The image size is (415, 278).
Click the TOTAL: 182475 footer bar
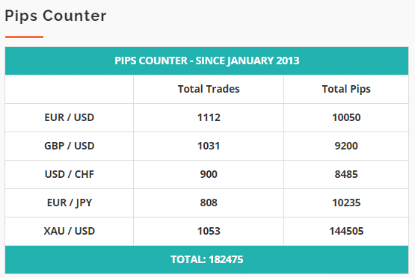pyautogui.click(x=206, y=259)
